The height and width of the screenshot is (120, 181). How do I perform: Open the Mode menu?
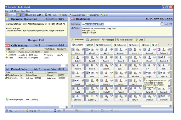click(x=16, y=11)
